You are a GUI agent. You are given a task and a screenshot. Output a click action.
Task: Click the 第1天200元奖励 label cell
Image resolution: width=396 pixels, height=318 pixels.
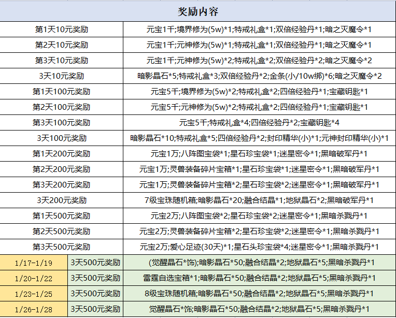click(x=62, y=154)
